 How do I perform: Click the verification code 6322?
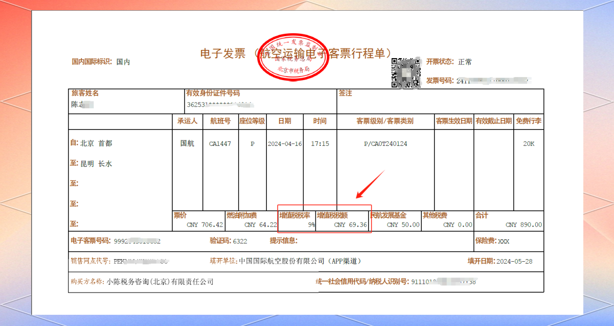(x=240, y=241)
